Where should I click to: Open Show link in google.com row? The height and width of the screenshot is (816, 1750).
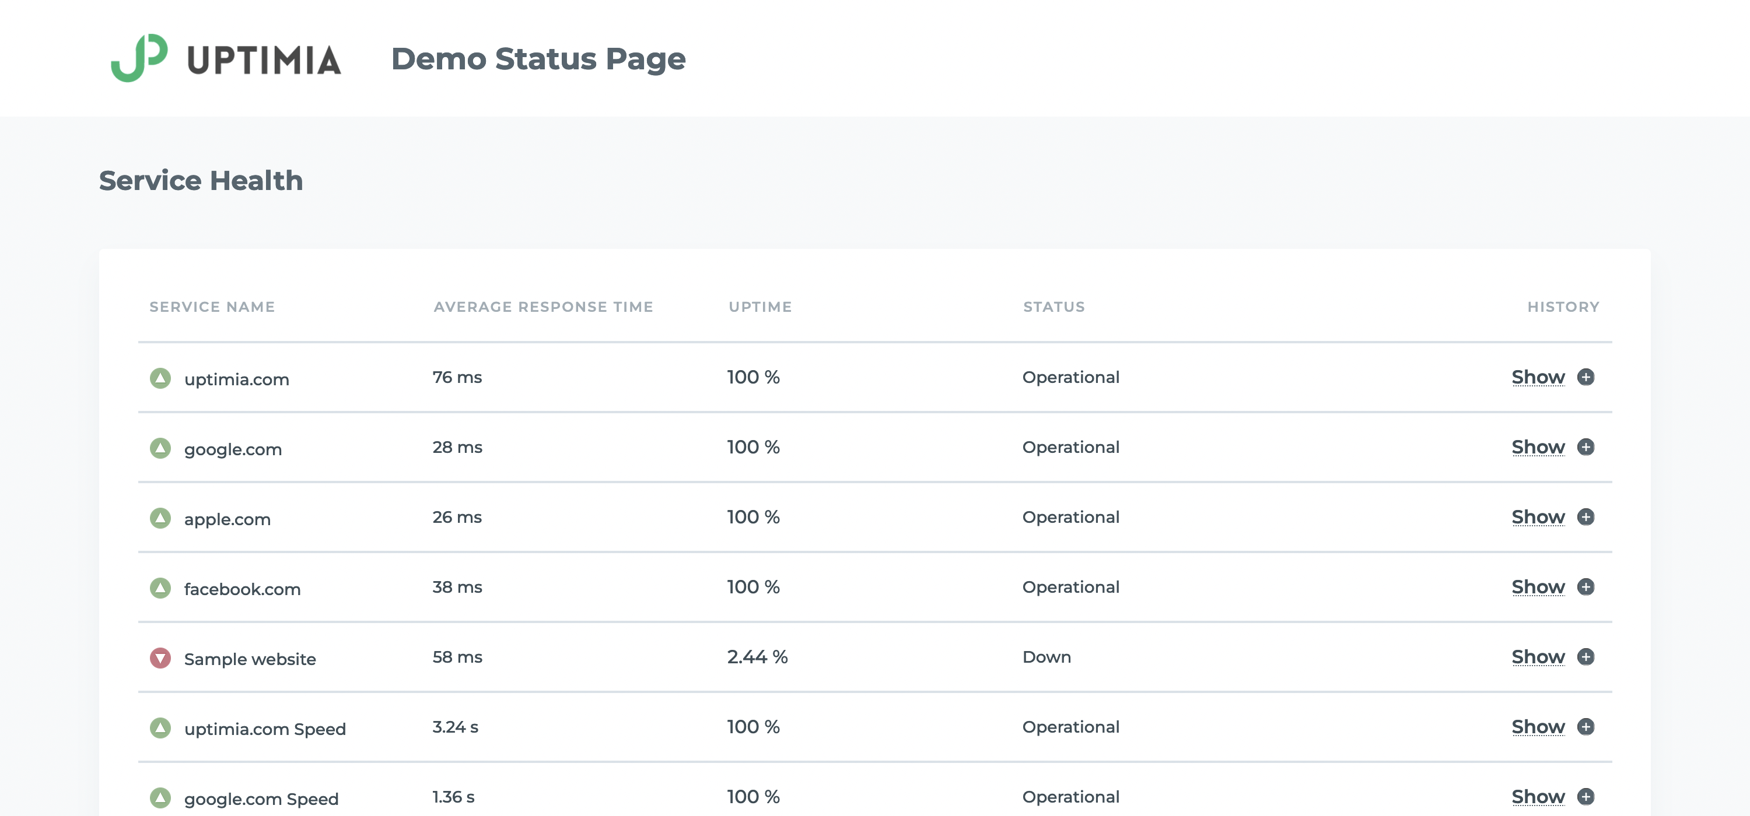click(x=1538, y=446)
